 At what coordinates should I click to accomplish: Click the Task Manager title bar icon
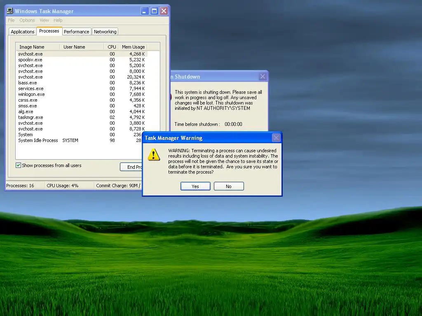10,11
